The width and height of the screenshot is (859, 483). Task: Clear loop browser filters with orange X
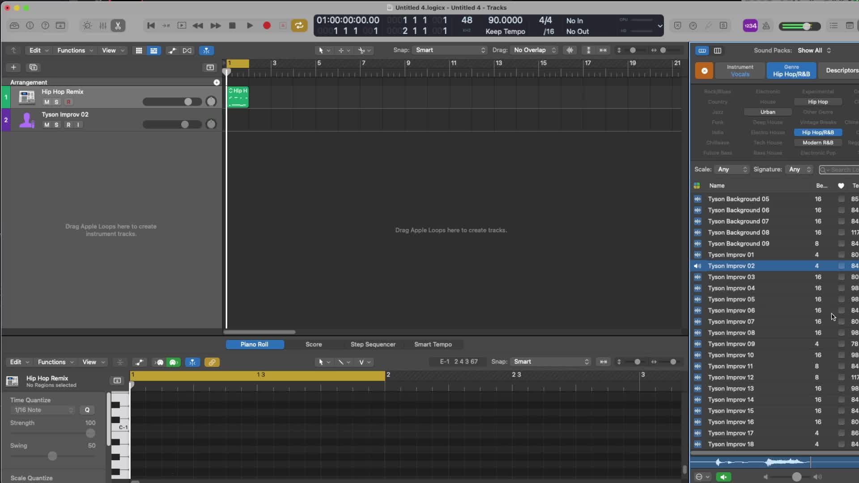click(x=704, y=71)
